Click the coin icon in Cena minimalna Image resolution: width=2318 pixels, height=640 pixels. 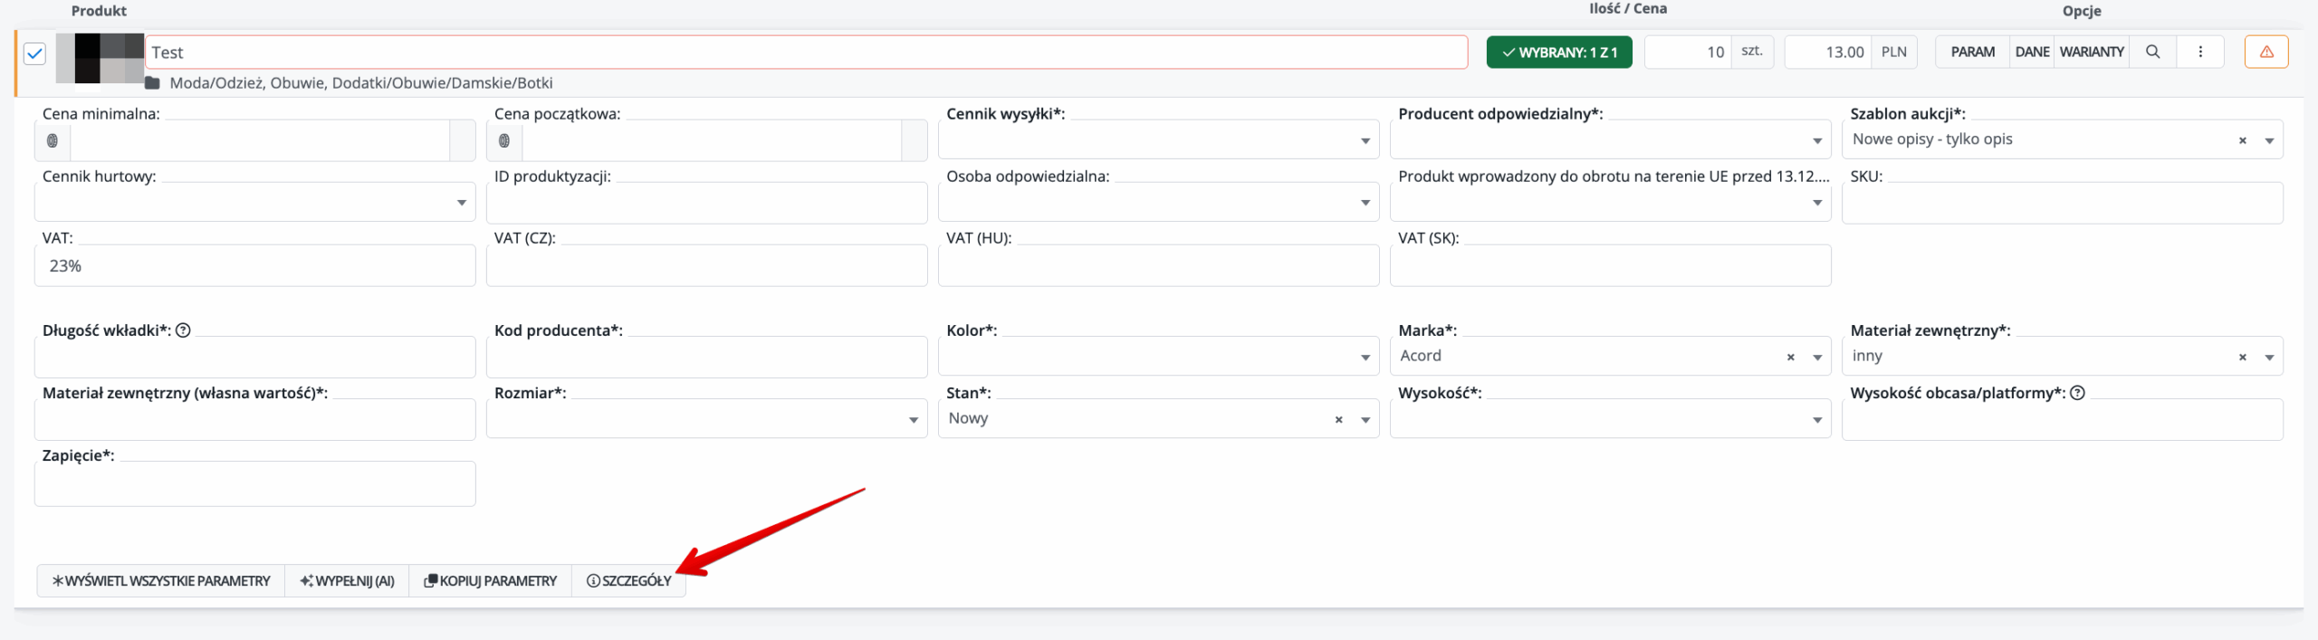[x=53, y=140]
